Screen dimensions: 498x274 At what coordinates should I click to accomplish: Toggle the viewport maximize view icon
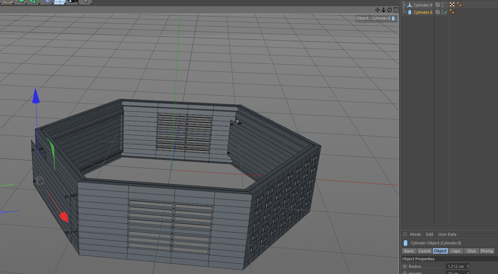coord(395,10)
